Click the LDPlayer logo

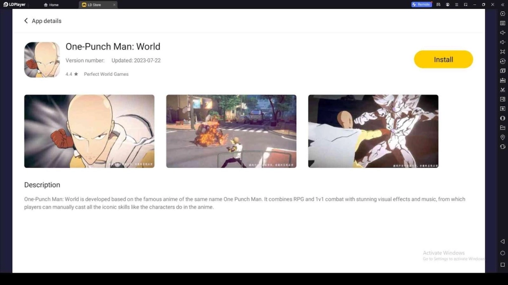[x=14, y=4]
